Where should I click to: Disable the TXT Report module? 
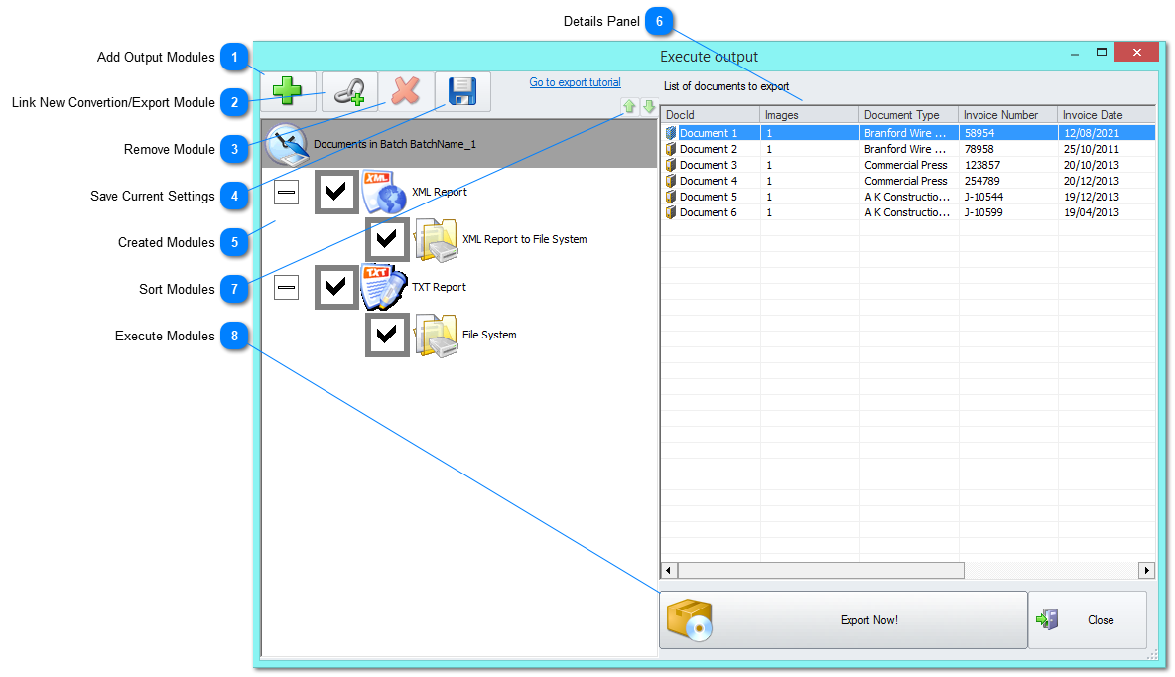[336, 287]
